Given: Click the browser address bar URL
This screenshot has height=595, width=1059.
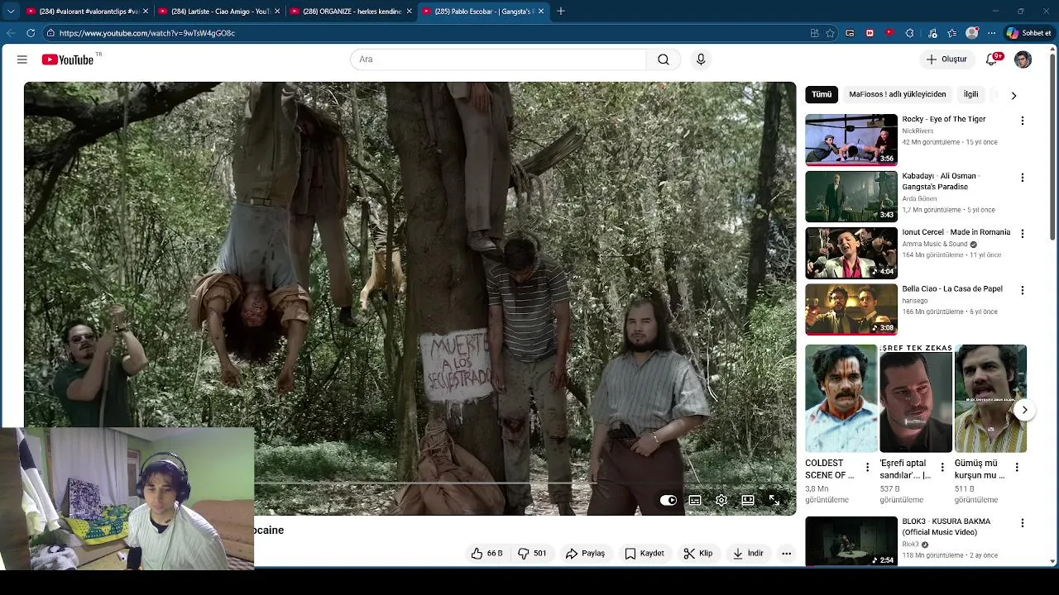Looking at the screenshot, I should pyautogui.click(x=147, y=33).
